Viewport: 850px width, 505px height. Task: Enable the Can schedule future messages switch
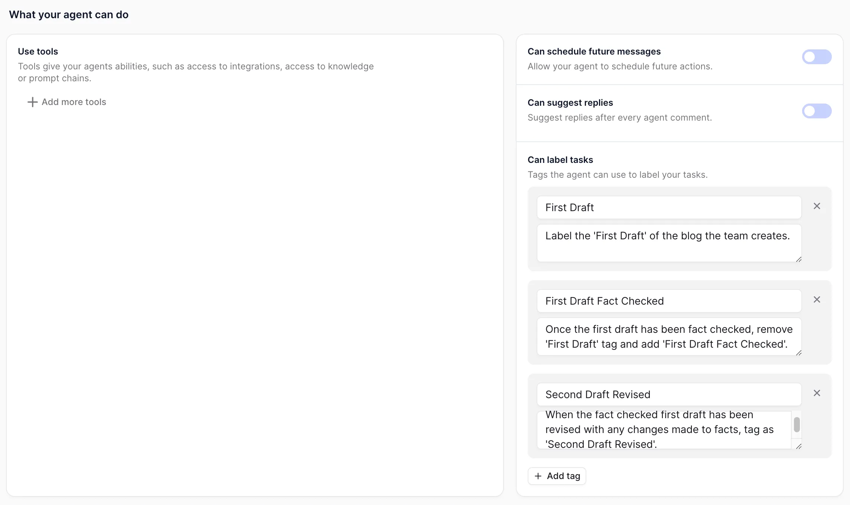tap(817, 57)
